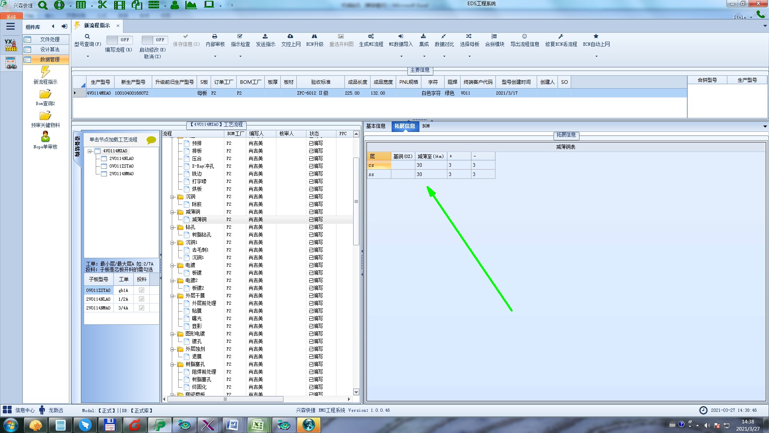Click the Nope单审核 user icon
Screen dimensions: 769x433
[45, 137]
